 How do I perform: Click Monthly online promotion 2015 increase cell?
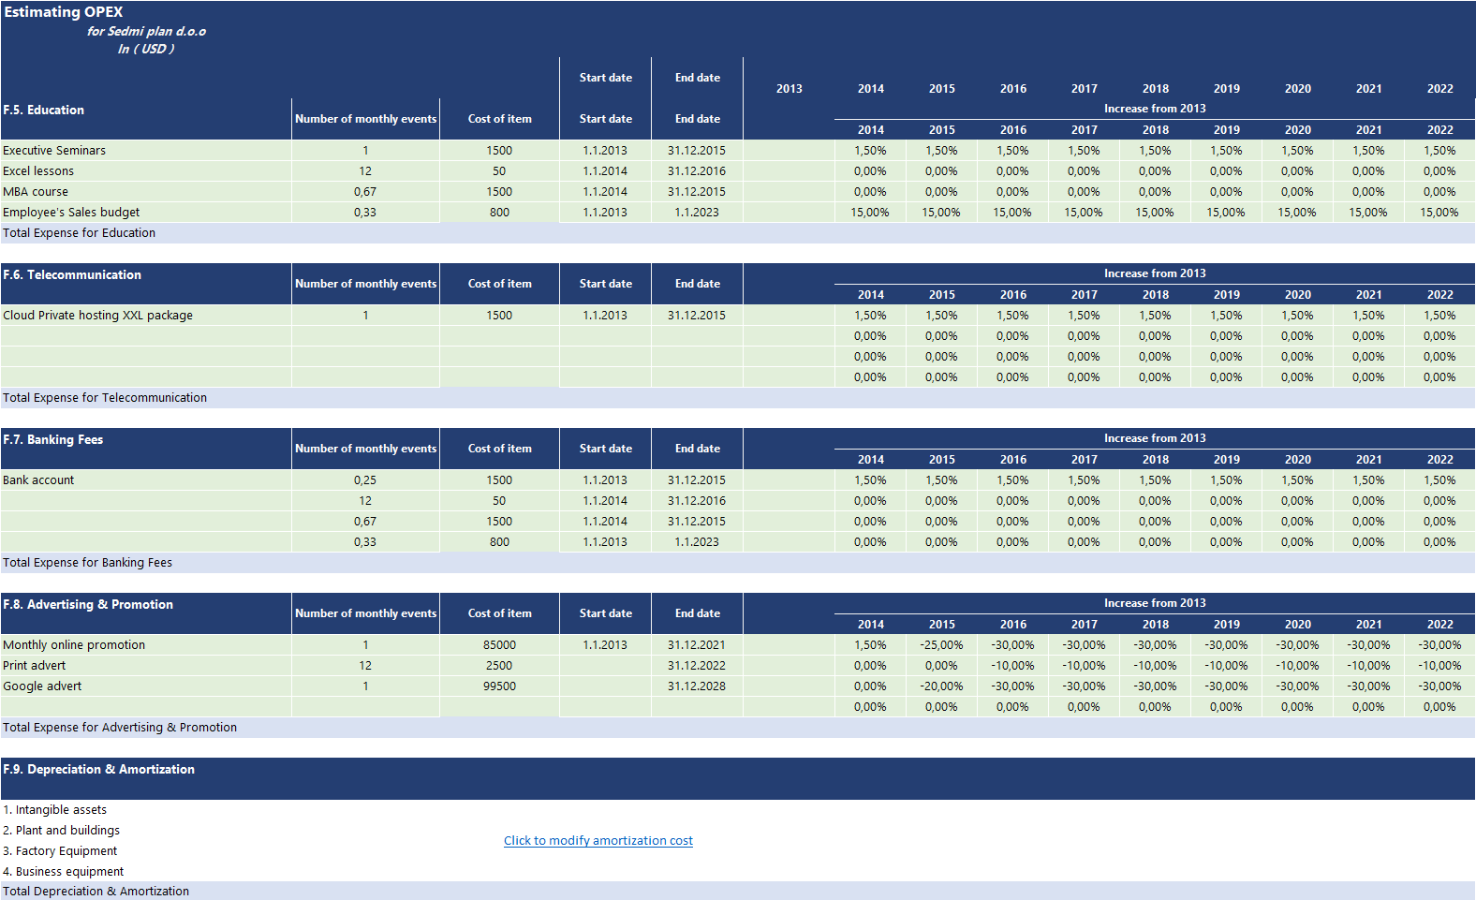[941, 645]
